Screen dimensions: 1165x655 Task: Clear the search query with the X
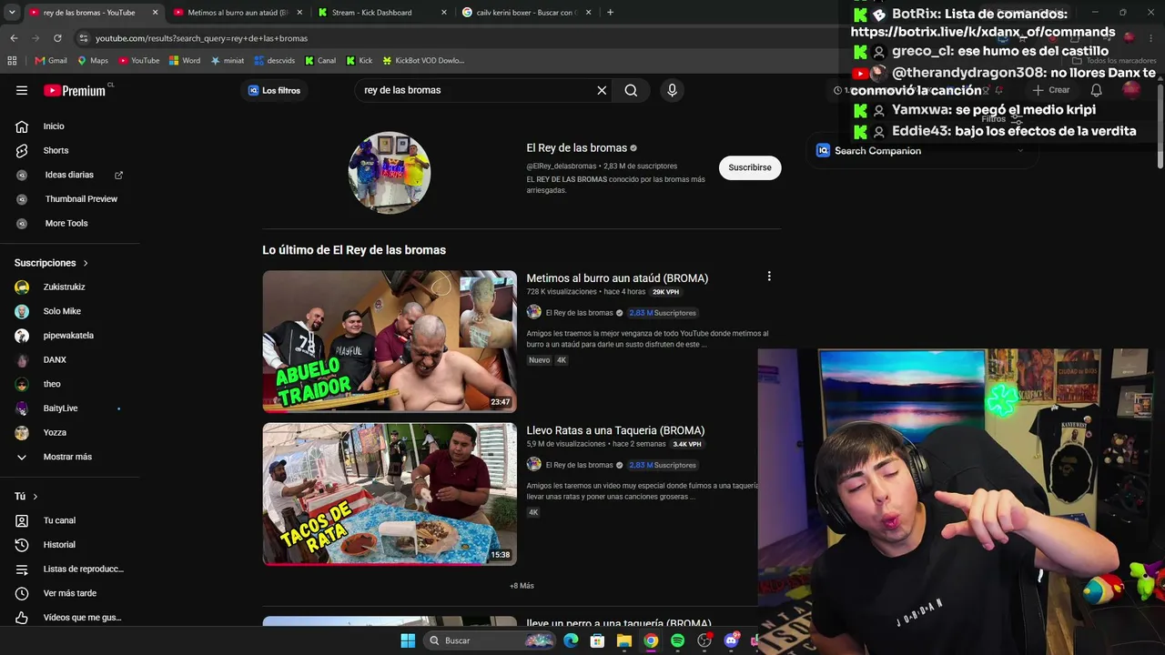pyautogui.click(x=602, y=90)
